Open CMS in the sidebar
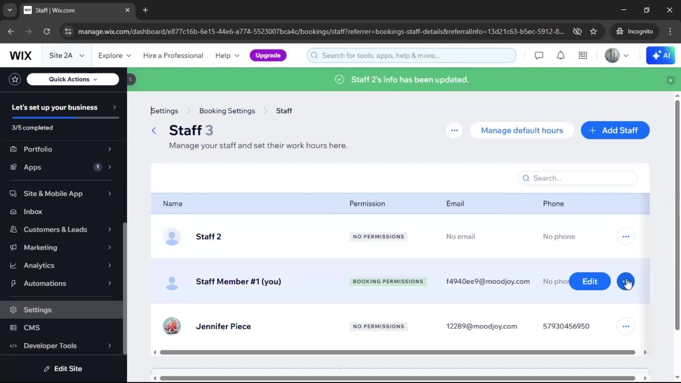 click(61, 328)
